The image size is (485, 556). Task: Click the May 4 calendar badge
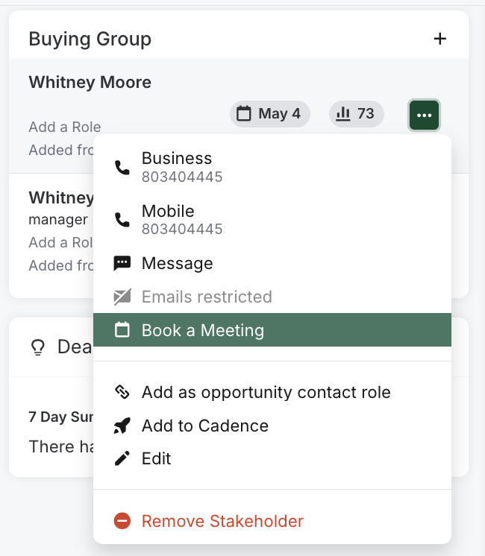(x=270, y=114)
